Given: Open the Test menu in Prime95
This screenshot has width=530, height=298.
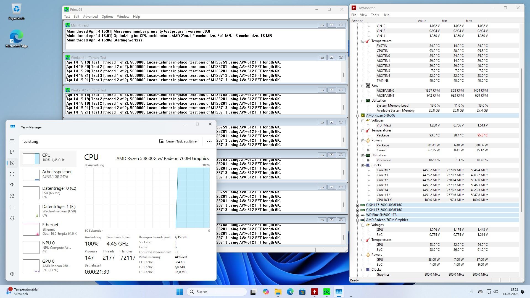Looking at the screenshot, I should [67, 17].
